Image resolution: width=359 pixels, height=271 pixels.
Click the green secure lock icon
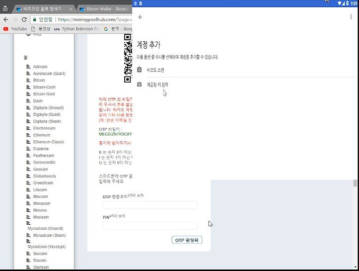34,19
